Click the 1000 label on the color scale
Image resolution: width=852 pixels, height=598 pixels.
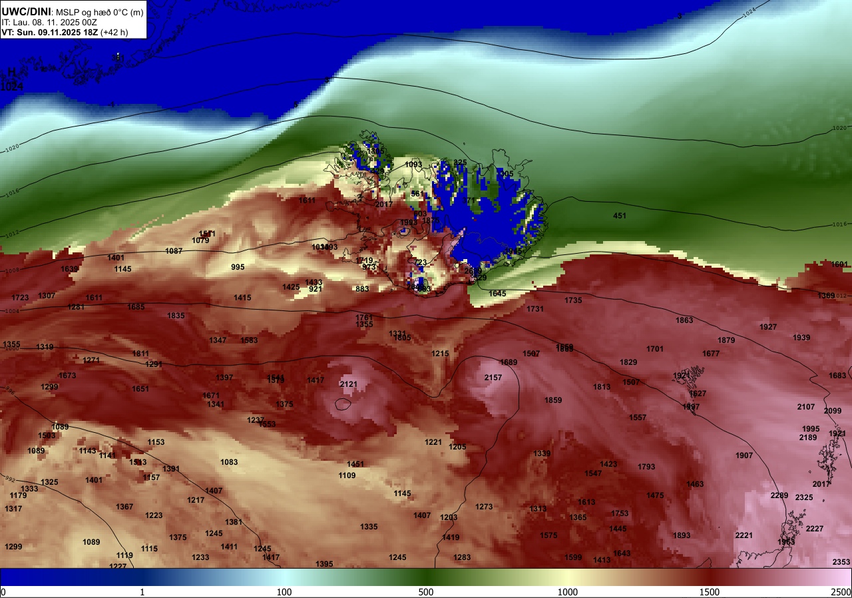point(568,592)
